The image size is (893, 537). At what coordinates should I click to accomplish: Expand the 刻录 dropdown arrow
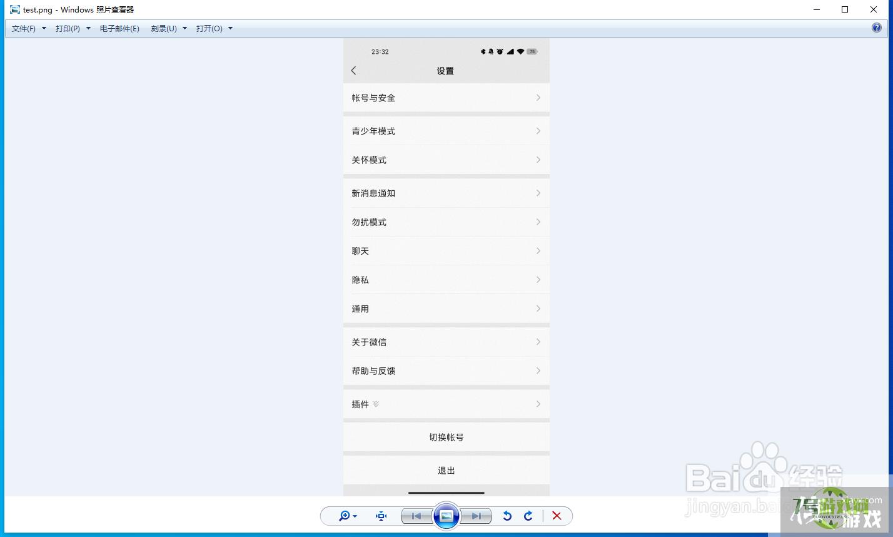point(184,28)
